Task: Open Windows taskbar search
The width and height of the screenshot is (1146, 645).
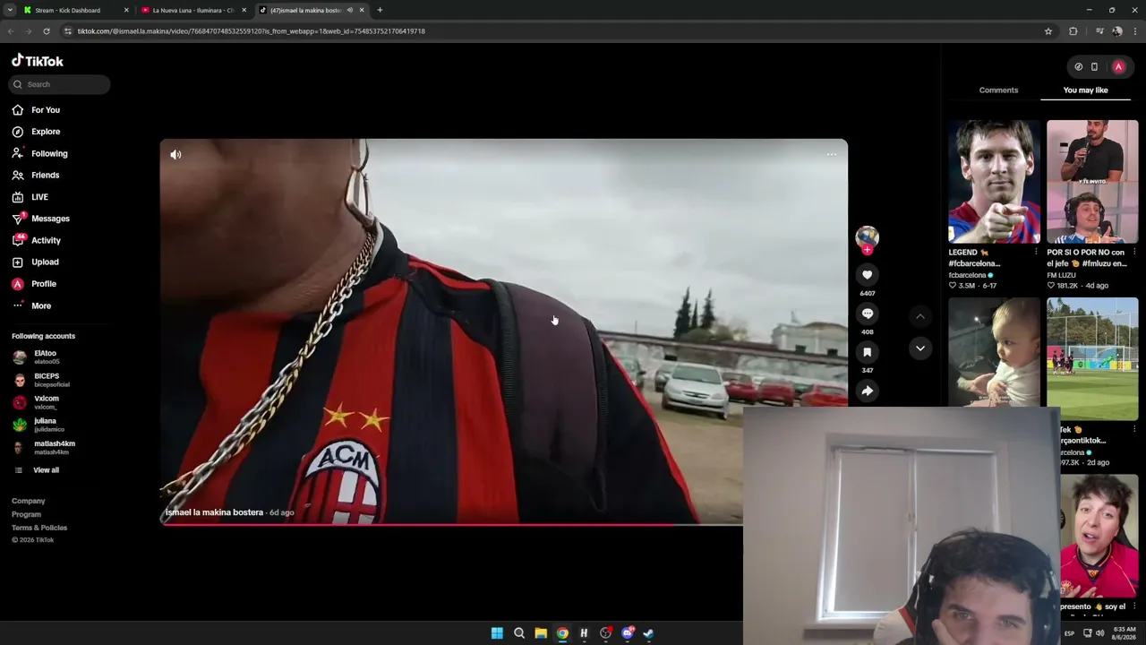Action: point(519,633)
